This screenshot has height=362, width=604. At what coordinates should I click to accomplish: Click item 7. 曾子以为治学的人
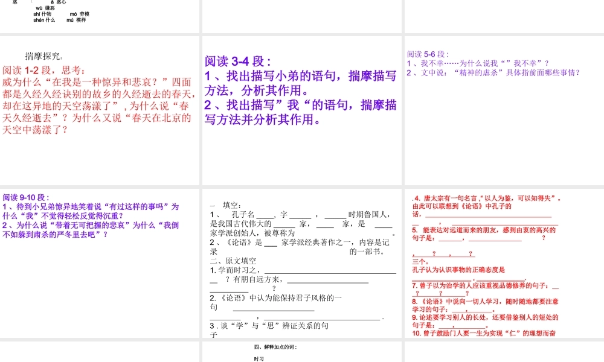(x=485, y=285)
